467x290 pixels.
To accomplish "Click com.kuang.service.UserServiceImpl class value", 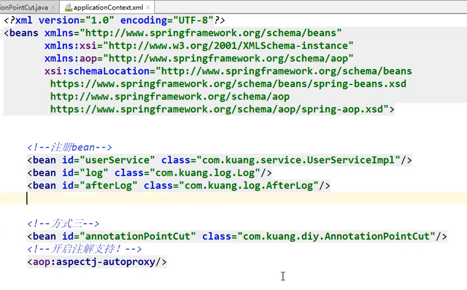I will click(298, 160).
